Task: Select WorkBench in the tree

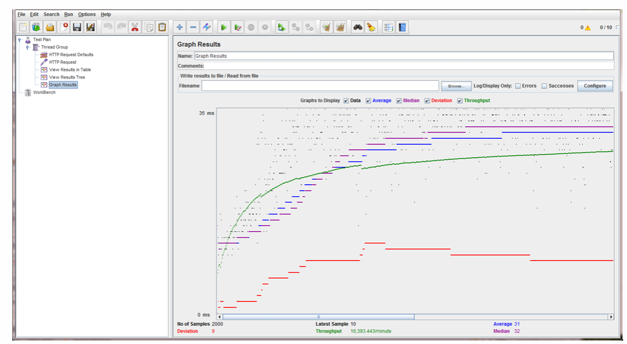Action: pyautogui.click(x=44, y=92)
